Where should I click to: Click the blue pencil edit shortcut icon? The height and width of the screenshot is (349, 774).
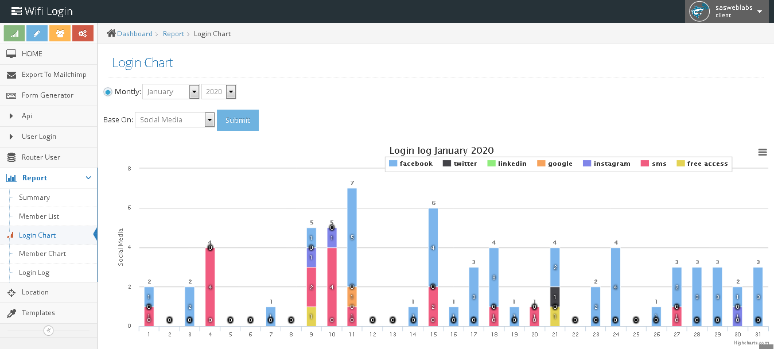tap(37, 34)
